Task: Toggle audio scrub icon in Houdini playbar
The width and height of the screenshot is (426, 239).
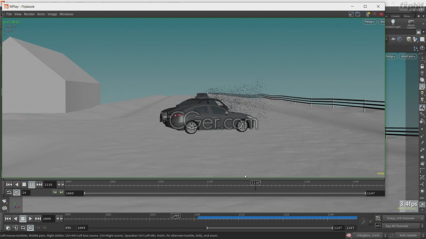Action: [15, 228]
